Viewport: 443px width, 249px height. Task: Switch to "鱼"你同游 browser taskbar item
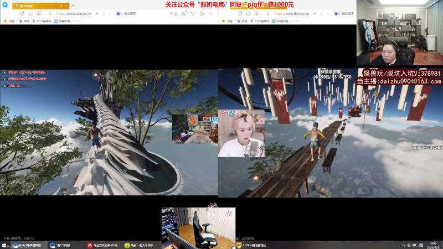(60, 245)
